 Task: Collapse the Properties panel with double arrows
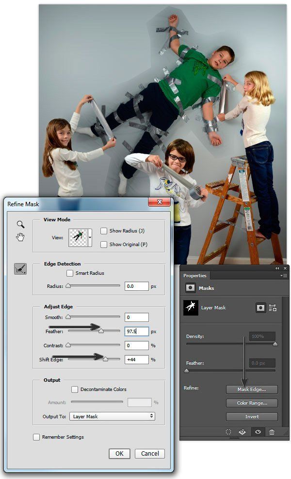click(277, 268)
